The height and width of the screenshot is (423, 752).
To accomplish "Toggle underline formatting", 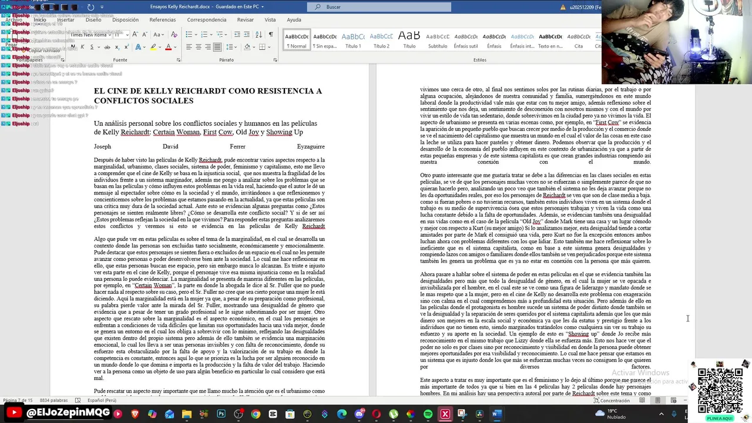I will (92, 47).
